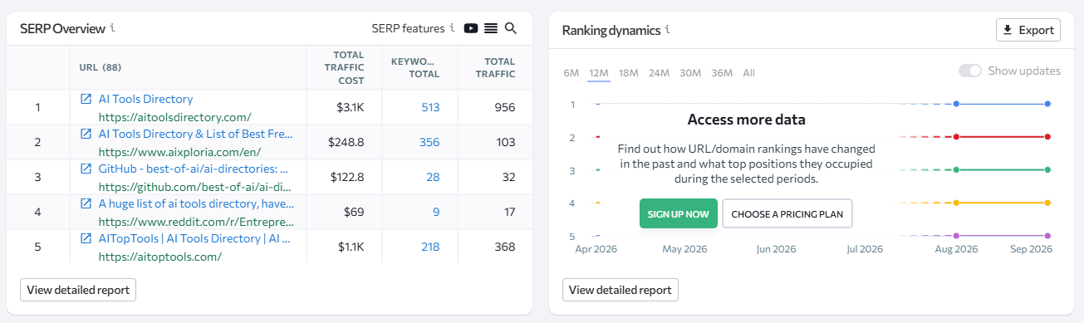
Task: Click the total traffic value 956
Action: 505,107
